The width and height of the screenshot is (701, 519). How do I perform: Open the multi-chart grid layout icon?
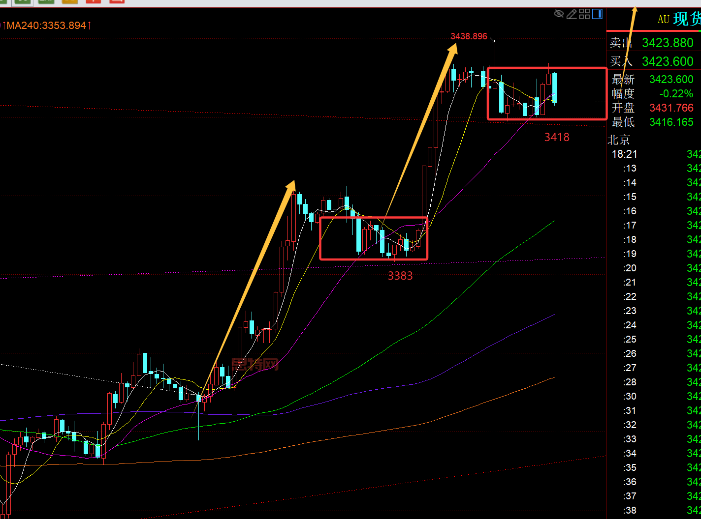click(x=584, y=14)
